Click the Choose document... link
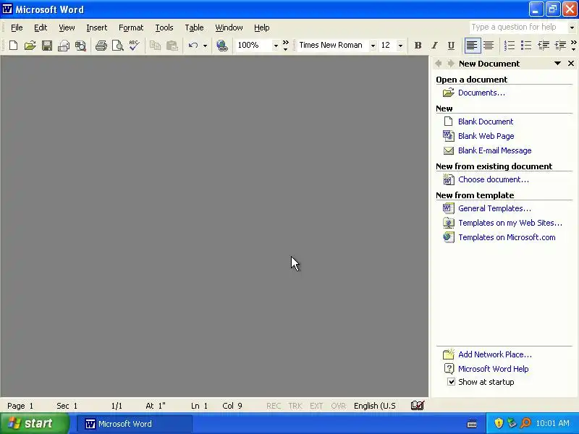Image resolution: width=579 pixels, height=434 pixels. point(494,179)
